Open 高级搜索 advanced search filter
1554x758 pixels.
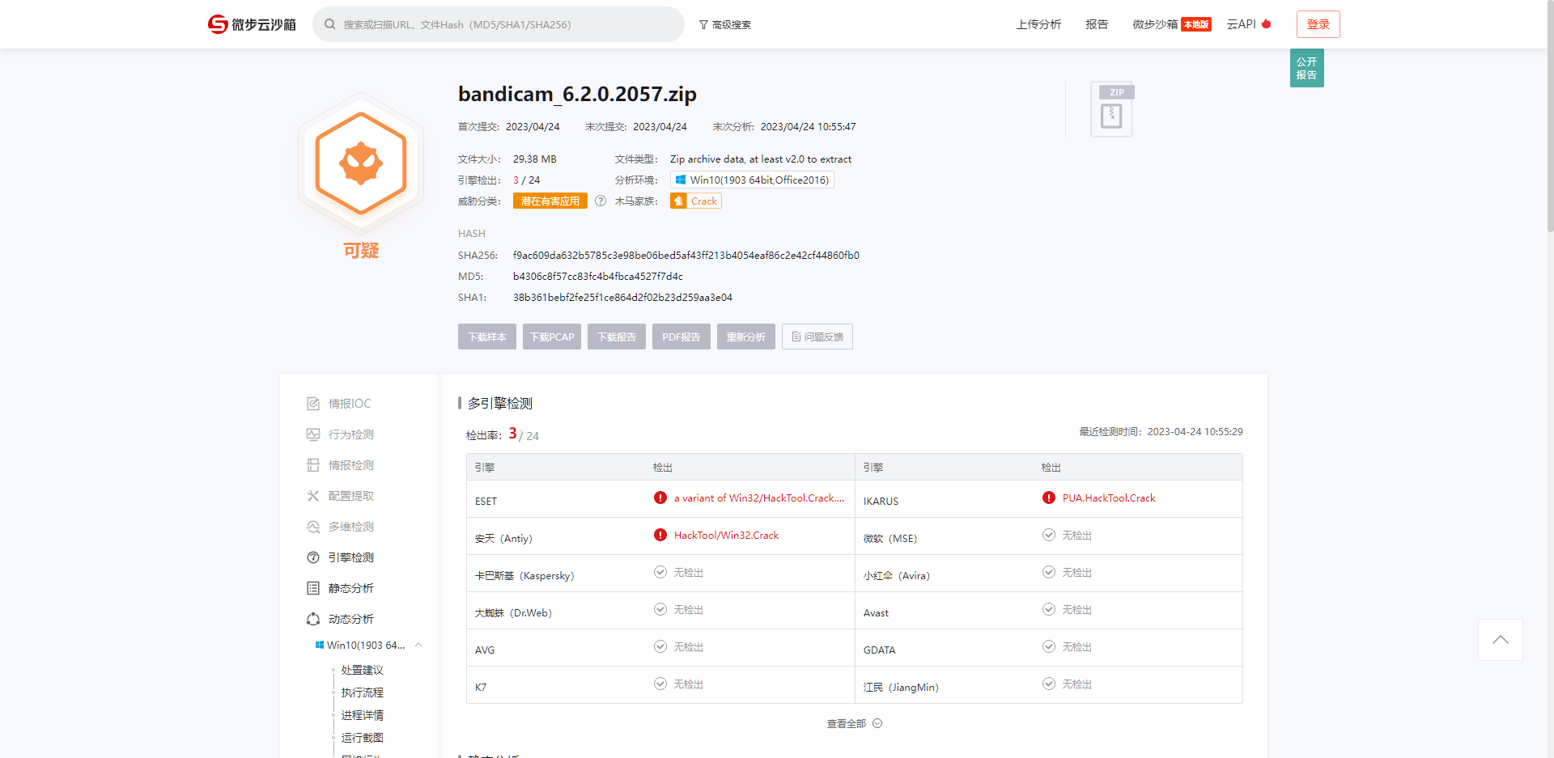pos(725,25)
